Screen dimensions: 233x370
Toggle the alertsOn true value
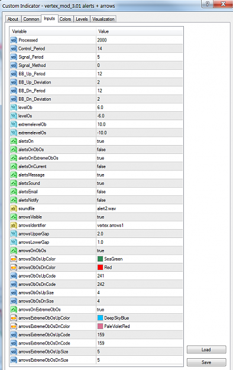point(101,141)
